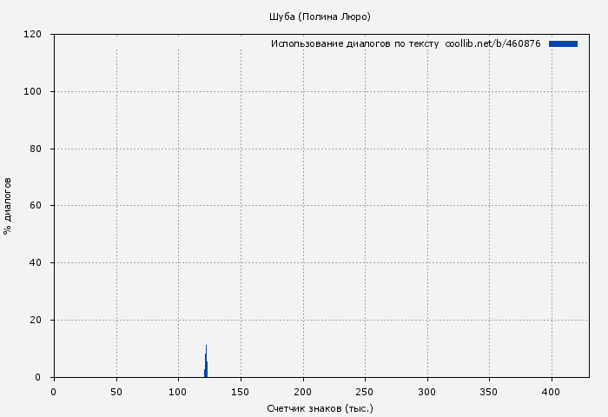Click the 80 tick on the vertical axis
Viewport: 608px width, 417px height.
(36, 149)
